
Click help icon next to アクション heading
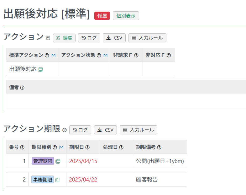(x=48, y=38)
